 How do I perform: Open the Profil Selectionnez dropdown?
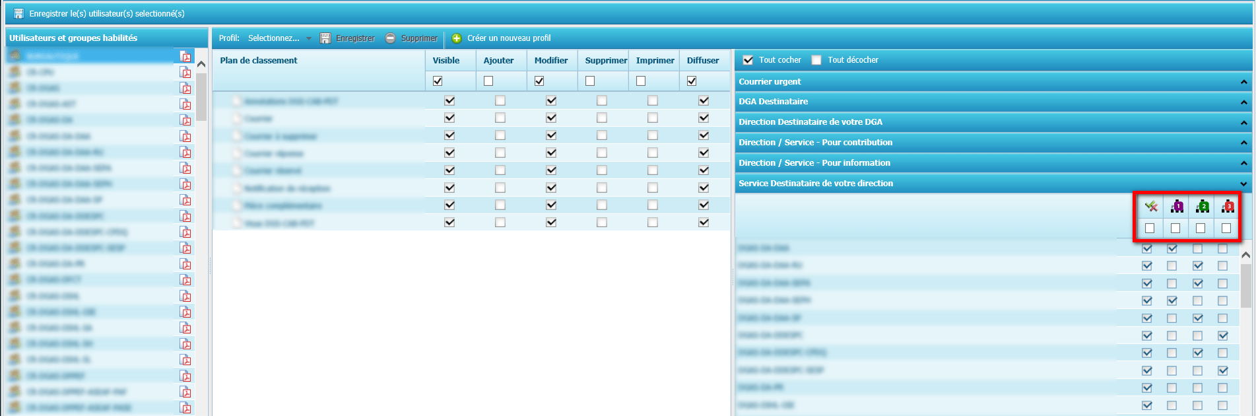tap(279, 38)
